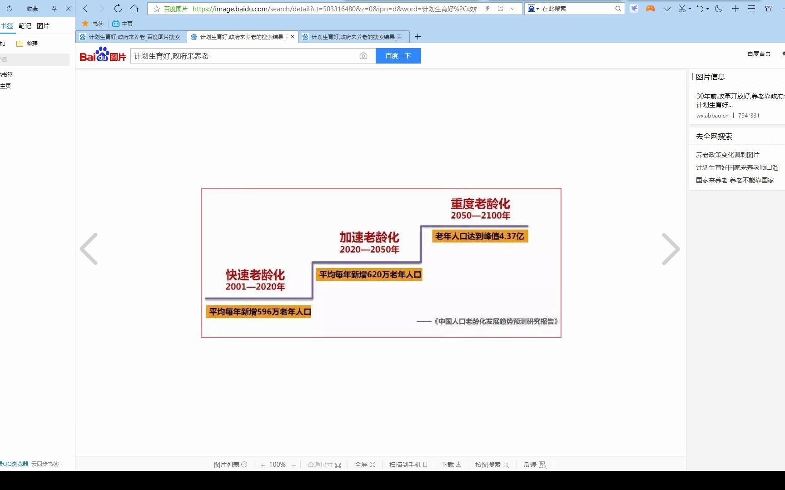The height and width of the screenshot is (490, 785).
Task: Click the plus icon in top toolbar
Action: point(735,9)
